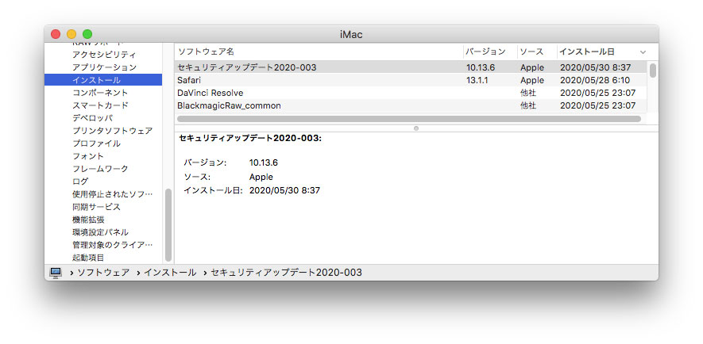Screen dimensions: 703x344
Task: Click インストール in the path bar
Action: [170, 273]
